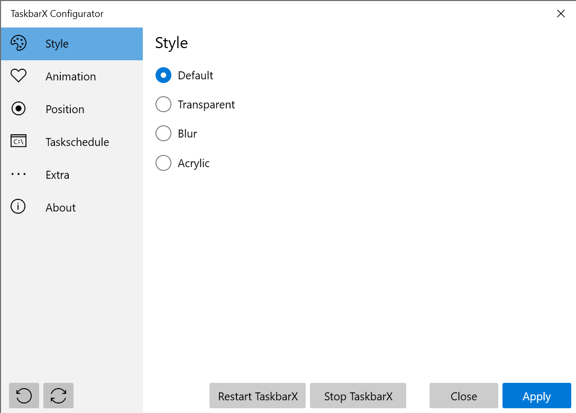Go to the Taskschedule section
Image resolution: width=576 pixels, height=413 pixels.
click(77, 142)
